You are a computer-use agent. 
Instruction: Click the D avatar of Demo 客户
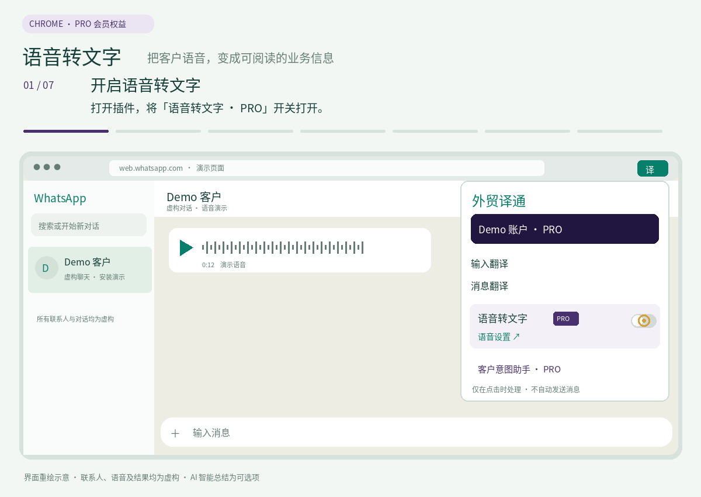(46, 268)
